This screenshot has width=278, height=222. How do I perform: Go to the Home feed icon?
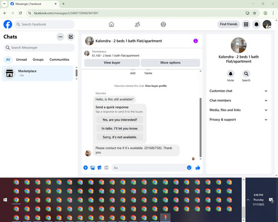[x=111, y=24]
